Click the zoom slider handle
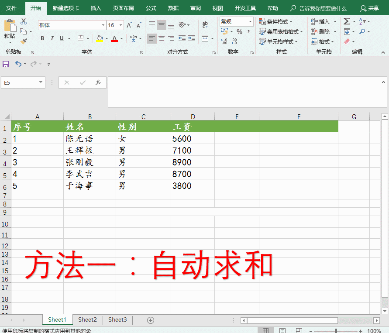This screenshot has width=389, height=333. point(336,331)
